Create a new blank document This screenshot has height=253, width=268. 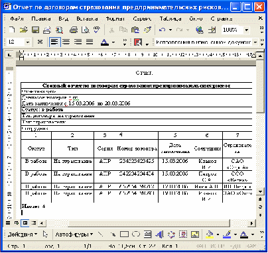click(12, 30)
